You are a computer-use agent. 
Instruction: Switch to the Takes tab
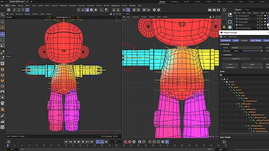[247, 10]
